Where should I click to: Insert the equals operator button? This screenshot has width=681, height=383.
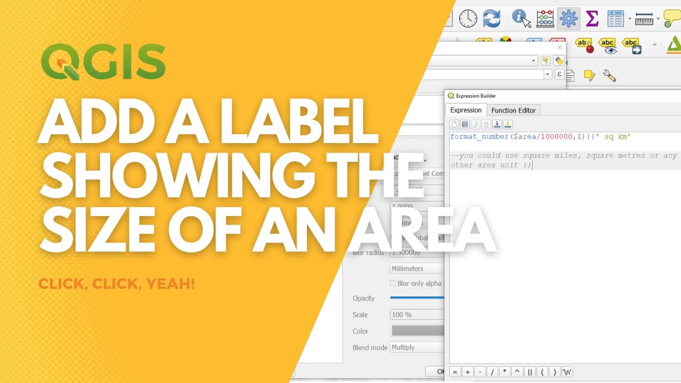tap(455, 372)
